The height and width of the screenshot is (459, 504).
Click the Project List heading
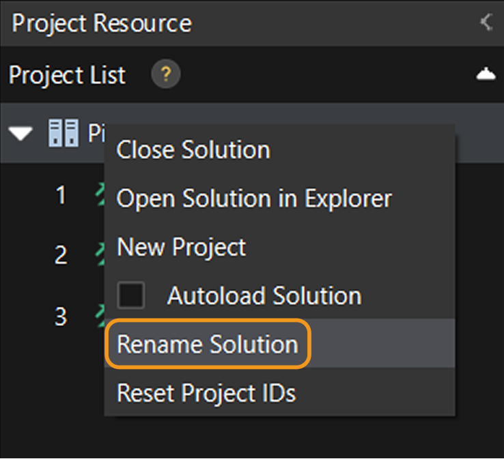click(x=67, y=75)
